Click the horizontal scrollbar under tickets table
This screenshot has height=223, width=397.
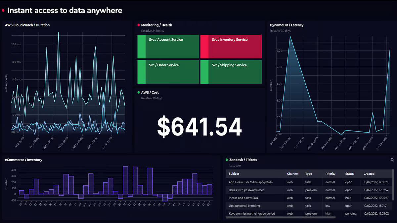click(x=281, y=217)
